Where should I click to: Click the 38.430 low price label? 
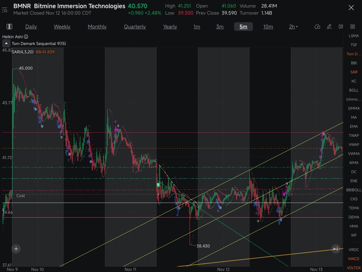[x=203, y=246]
